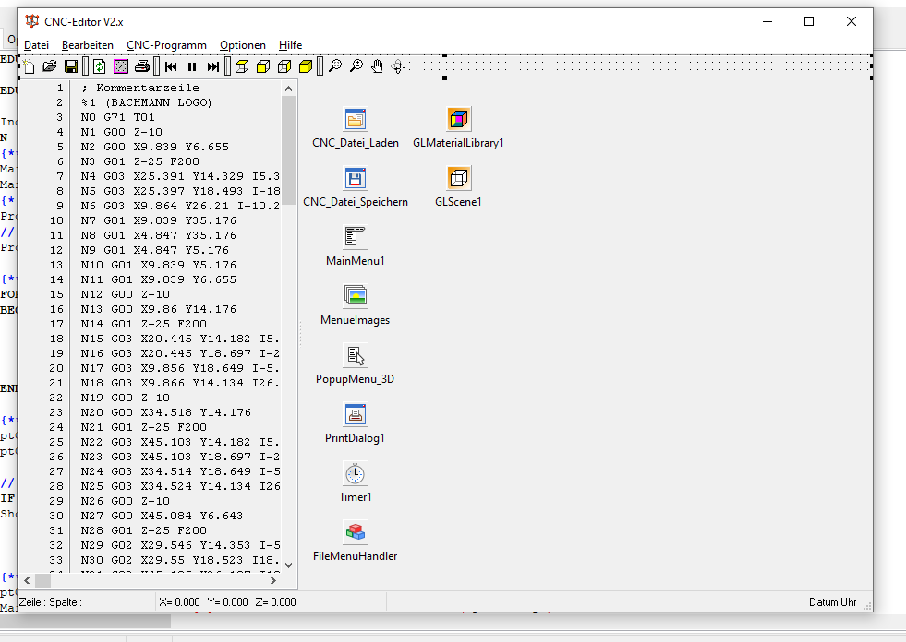Skip to the end with forward button
The height and width of the screenshot is (642, 906).
click(x=213, y=66)
